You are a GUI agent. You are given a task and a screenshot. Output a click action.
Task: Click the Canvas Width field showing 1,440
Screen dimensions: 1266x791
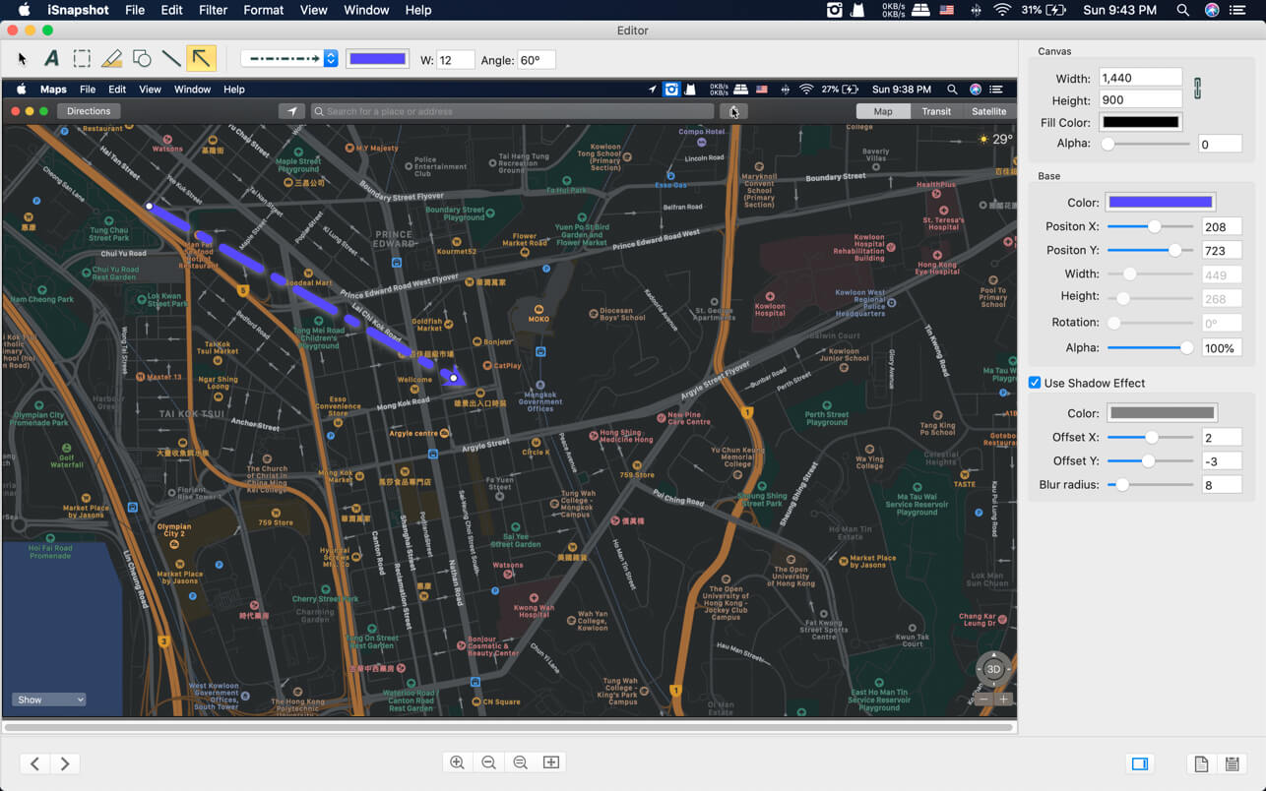pyautogui.click(x=1140, y=78)
